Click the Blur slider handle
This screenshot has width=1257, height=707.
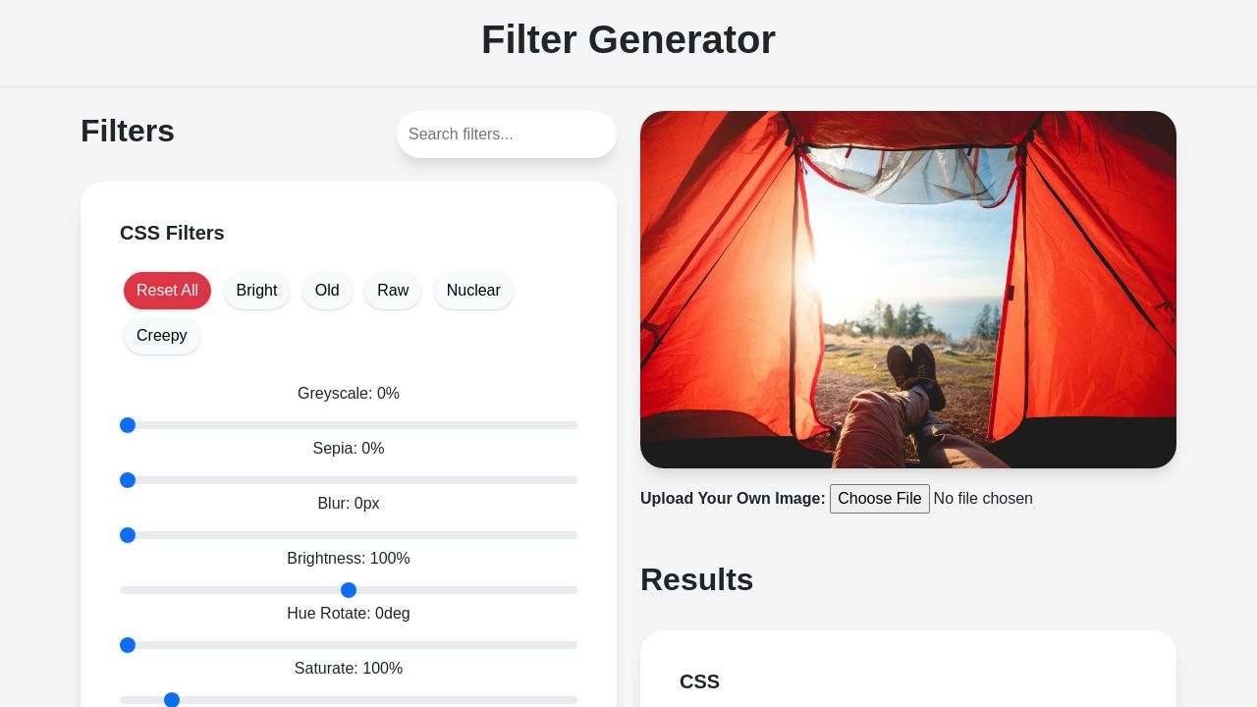click(x=128, y=535)
